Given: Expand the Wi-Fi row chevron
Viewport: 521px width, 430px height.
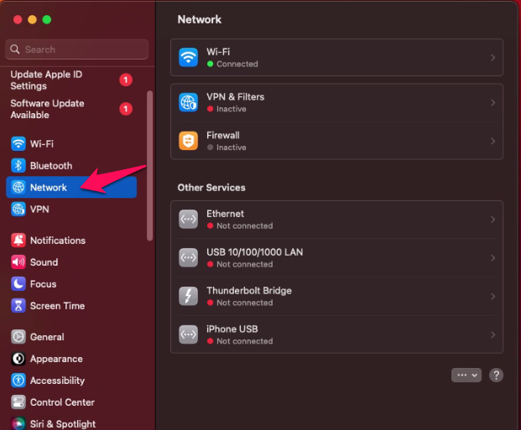Looking at the screenshot, I should [x=492, y=58].
